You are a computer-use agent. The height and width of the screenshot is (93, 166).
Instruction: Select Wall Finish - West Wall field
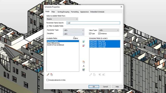105,47
